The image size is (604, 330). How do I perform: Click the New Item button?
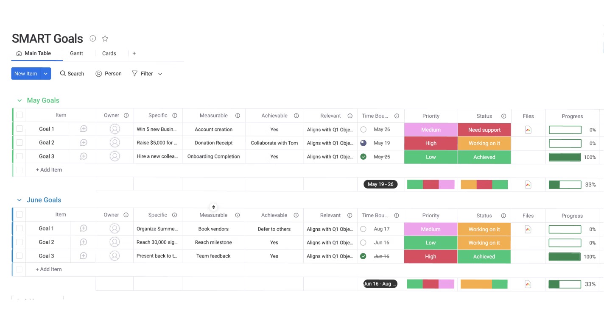(x=25, y=74)
